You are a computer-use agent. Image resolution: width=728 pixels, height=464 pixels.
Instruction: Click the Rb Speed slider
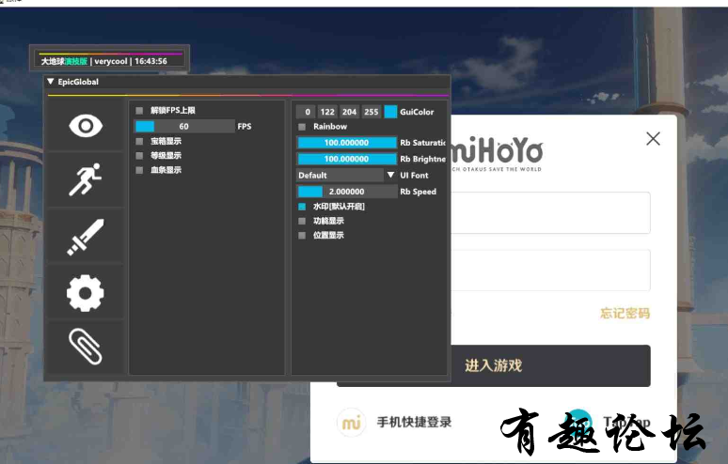pyautogui.click(x=347, y=192)
